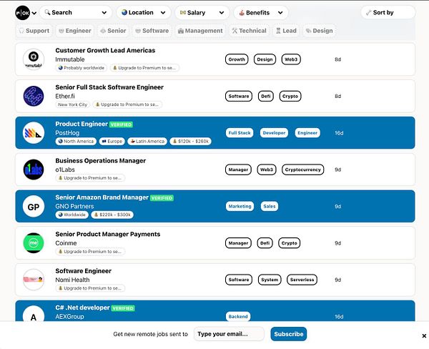
Task: Close the email subscription bar
Action: coord(424,336)
